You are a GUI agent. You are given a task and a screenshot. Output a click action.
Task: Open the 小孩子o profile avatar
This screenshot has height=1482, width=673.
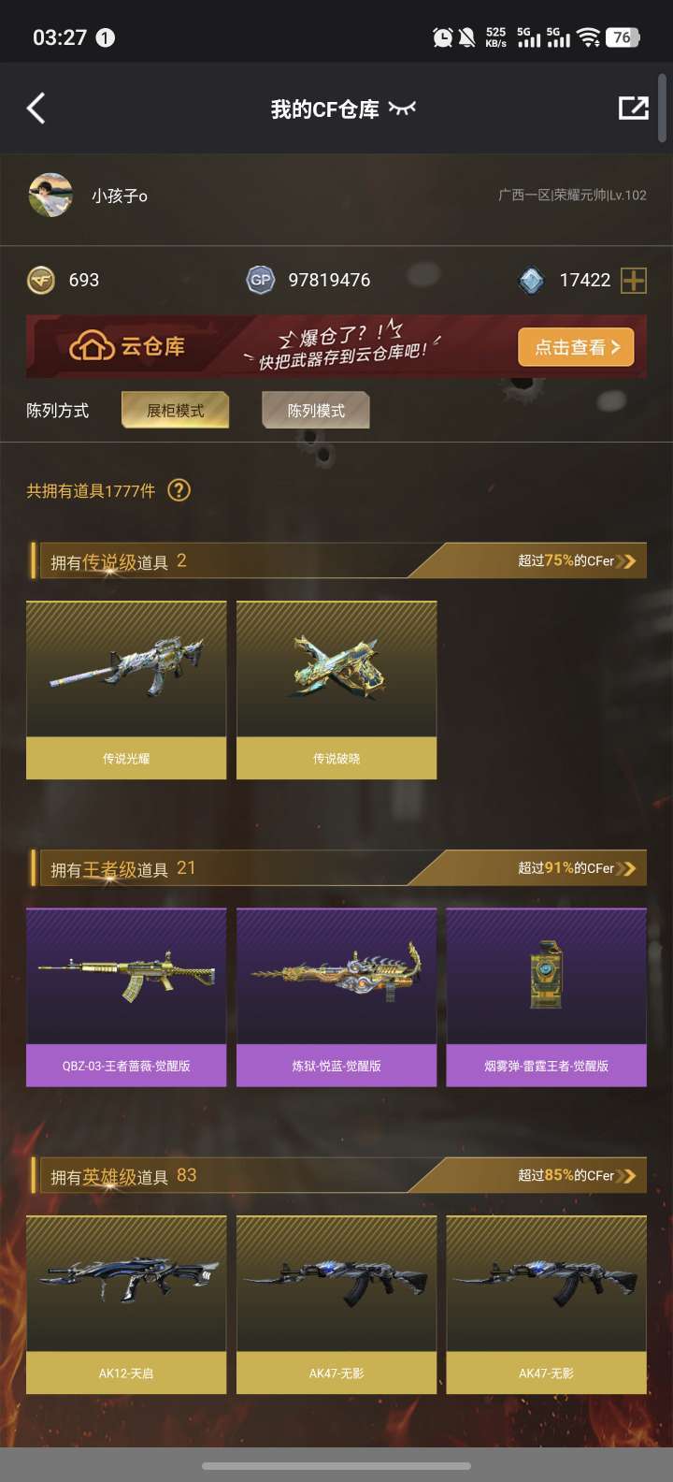coord(50,195)
